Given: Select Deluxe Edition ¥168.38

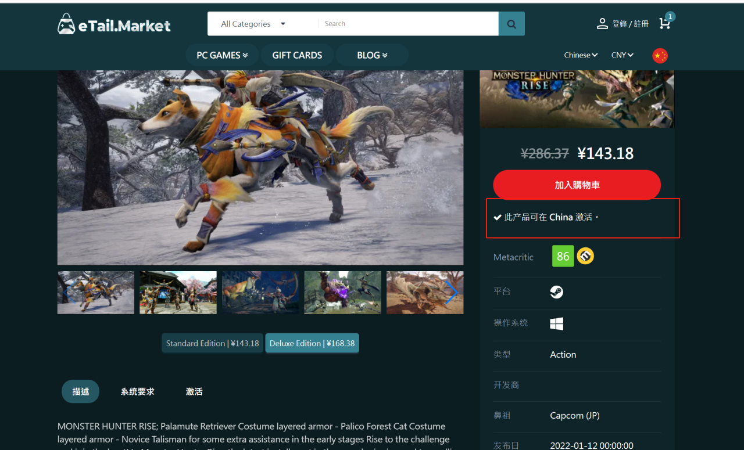Looking at the screenshot, I should coord(312,343).
